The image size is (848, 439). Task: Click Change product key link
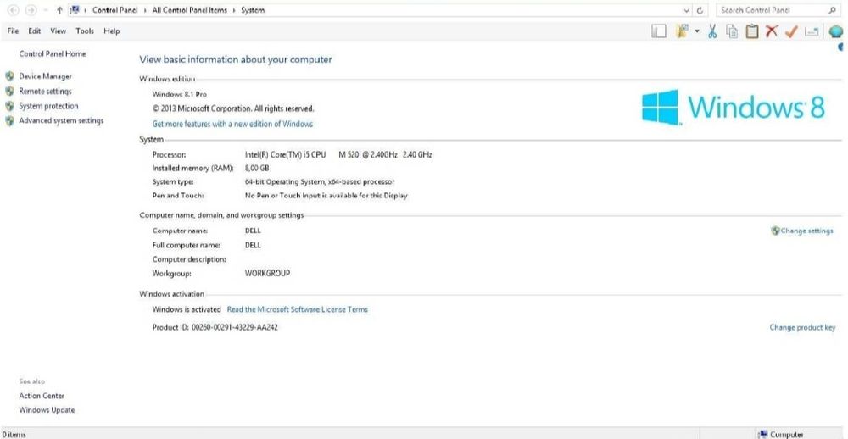[802, 328]
